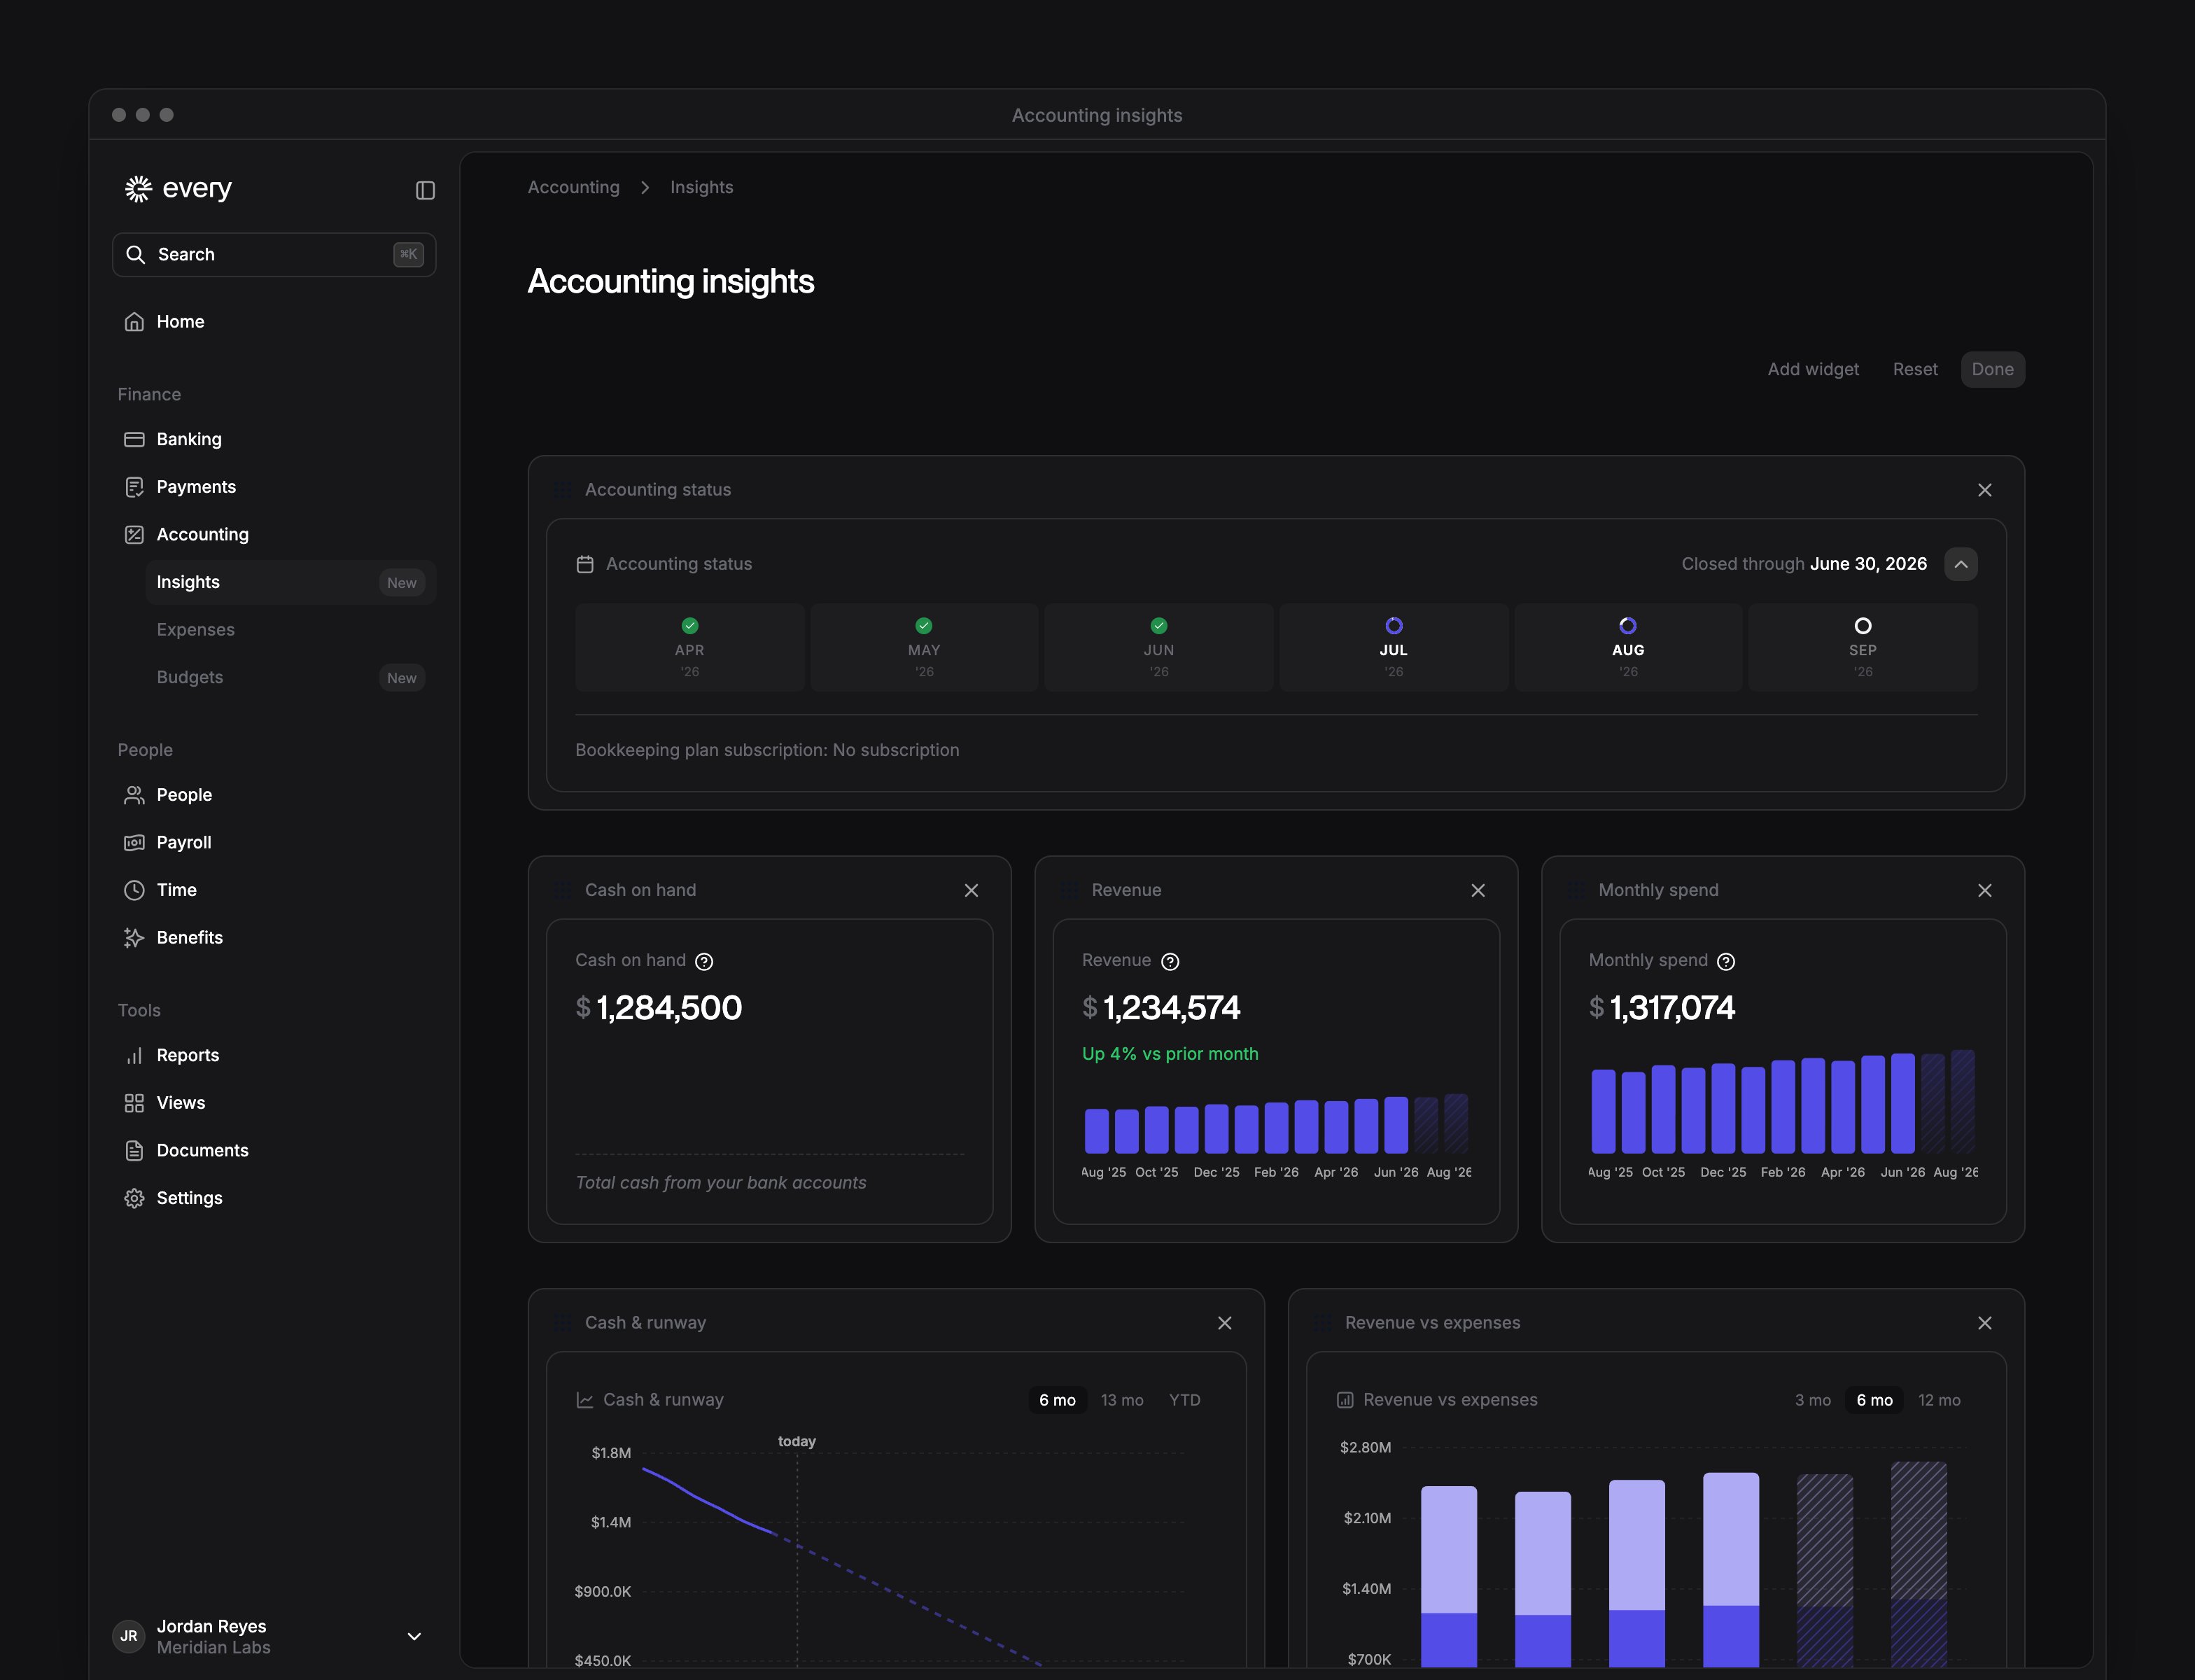Click the Revenue help question-mark icon

pyautogui.click(x=1170, y=962)
